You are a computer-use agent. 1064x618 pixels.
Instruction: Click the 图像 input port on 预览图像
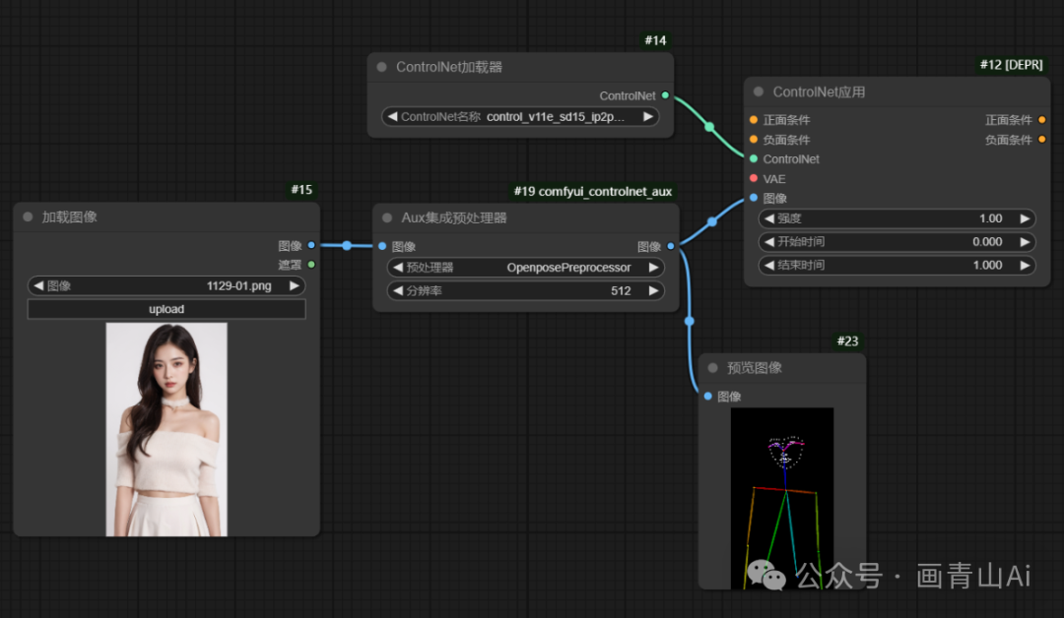[x=707, y=396]
